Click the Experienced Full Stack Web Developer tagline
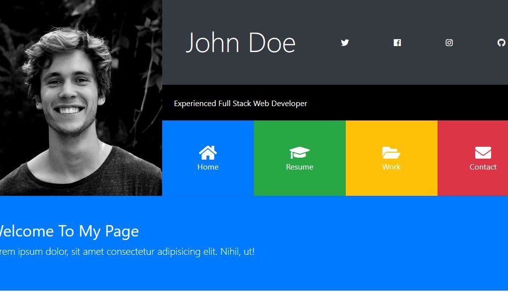The width and height of the screenshot is (508, 292). 241,104
